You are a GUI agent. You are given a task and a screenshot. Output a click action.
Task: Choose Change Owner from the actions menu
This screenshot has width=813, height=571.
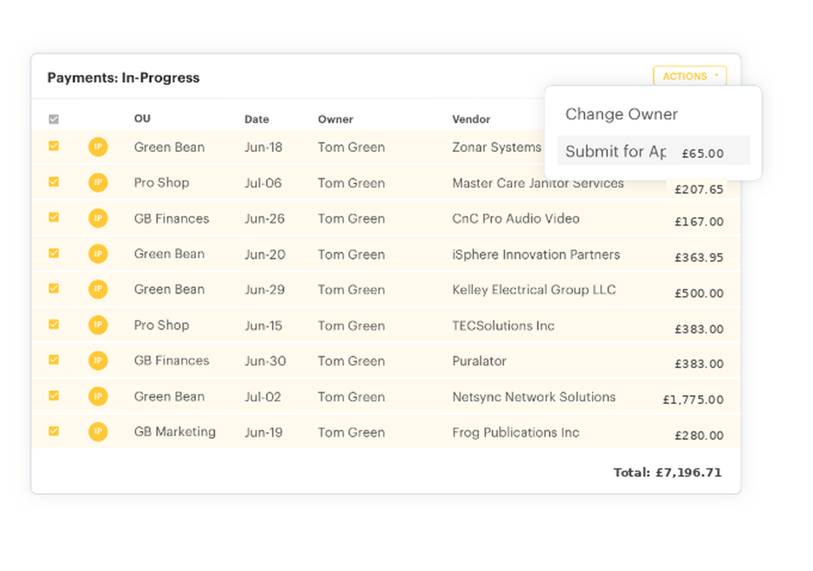(x=621, y=114)
